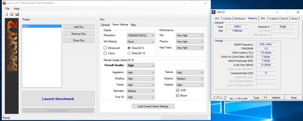Switch to the Game Settings tab
303x121 pixels.
pyautogui.click(x=120, y=25)
